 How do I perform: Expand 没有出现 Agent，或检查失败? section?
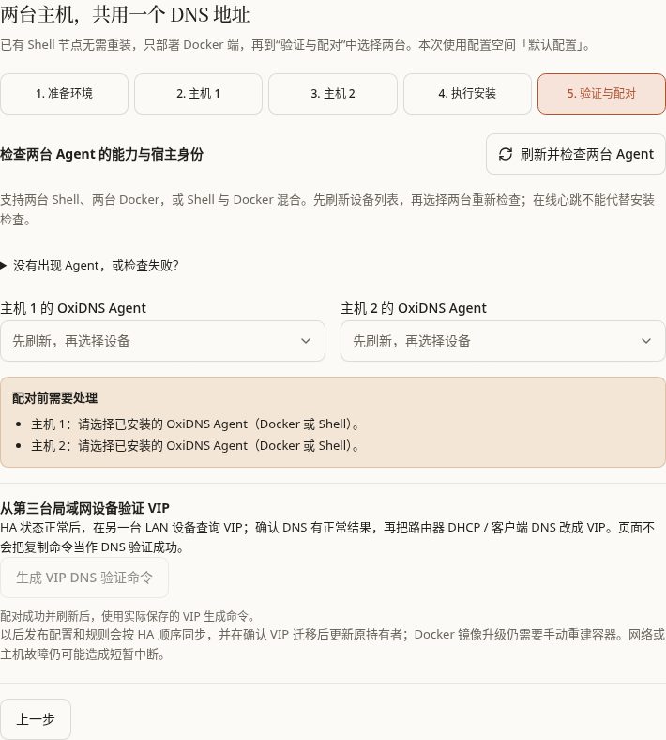89,265
